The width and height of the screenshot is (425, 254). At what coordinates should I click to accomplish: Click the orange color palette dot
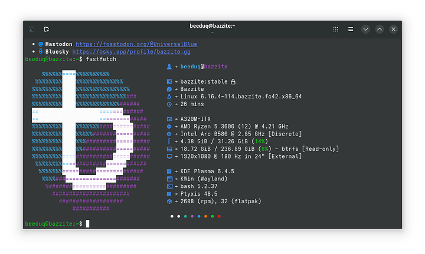pyautogui.click(x=205, y=216)
